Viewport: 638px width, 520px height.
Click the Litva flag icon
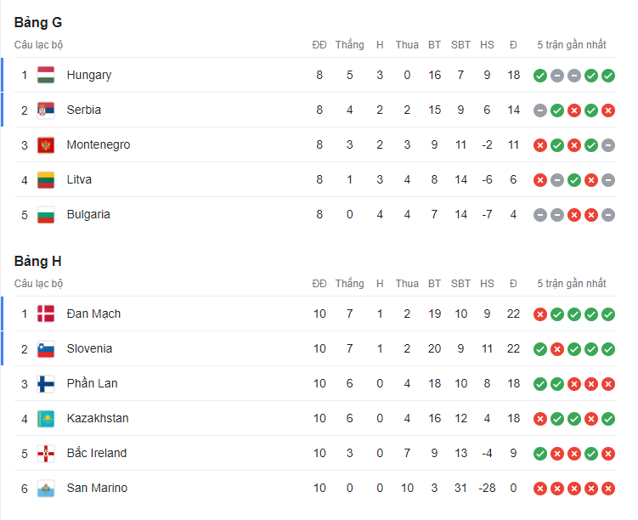46,179
